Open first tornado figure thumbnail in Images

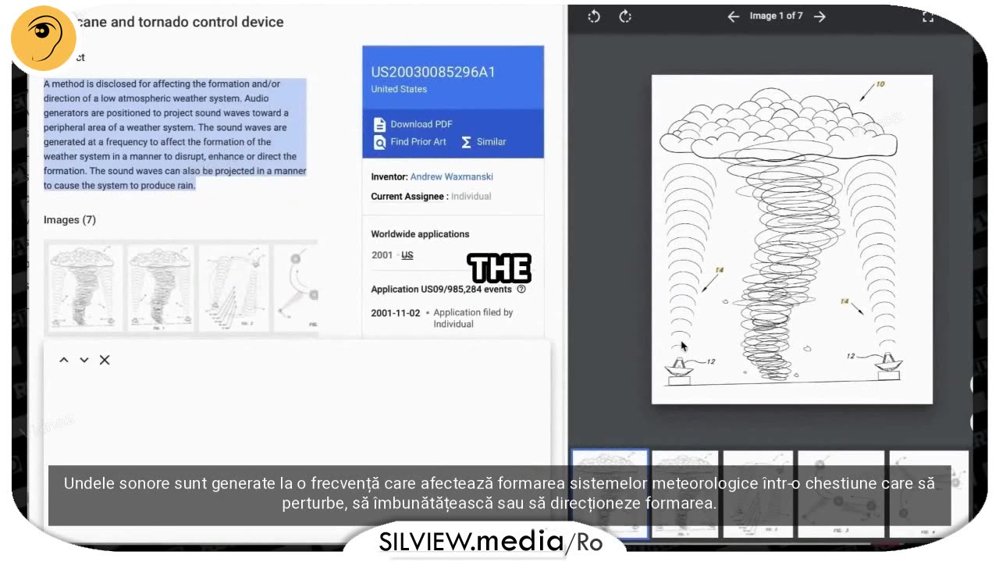(85, 287)
